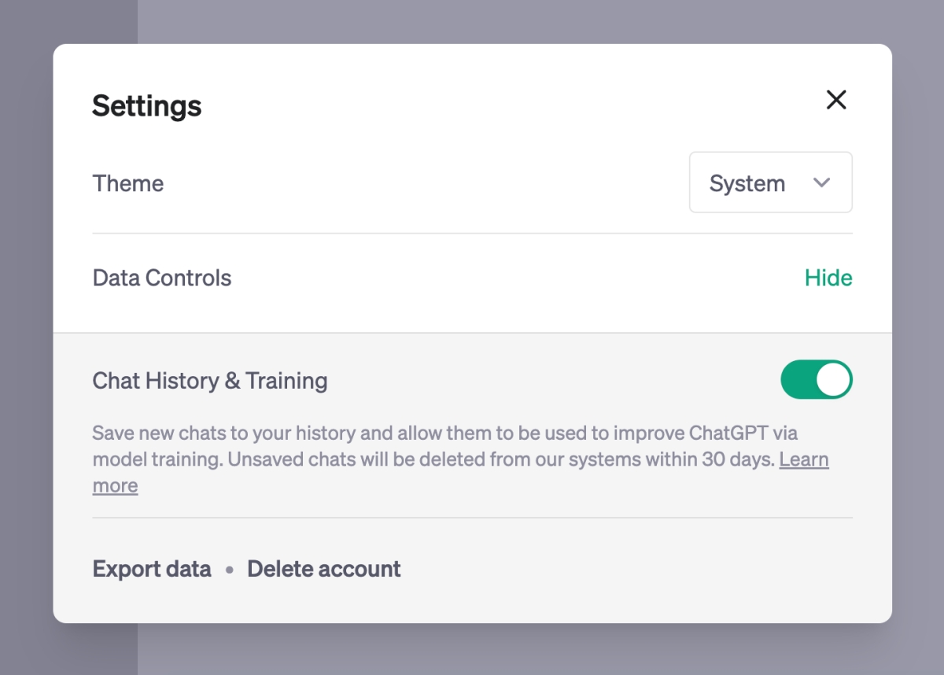Disable the Chat History & Training toggle
The image size is (944, 675).
click(816, 380)
